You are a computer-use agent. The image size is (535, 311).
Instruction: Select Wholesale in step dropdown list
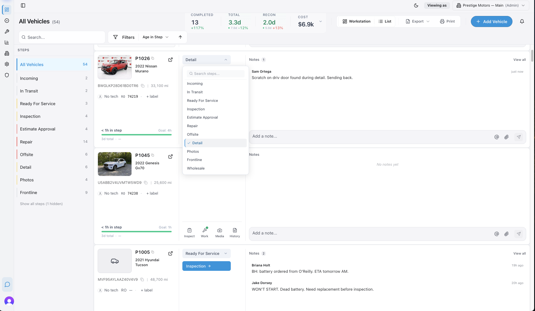tap(216, 168)
